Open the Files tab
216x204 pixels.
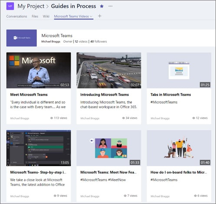[x=35, y=16]
